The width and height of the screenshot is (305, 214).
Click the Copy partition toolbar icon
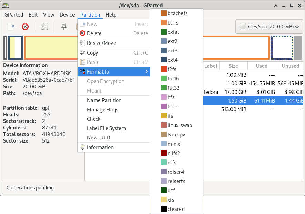[x=64, y=27]
